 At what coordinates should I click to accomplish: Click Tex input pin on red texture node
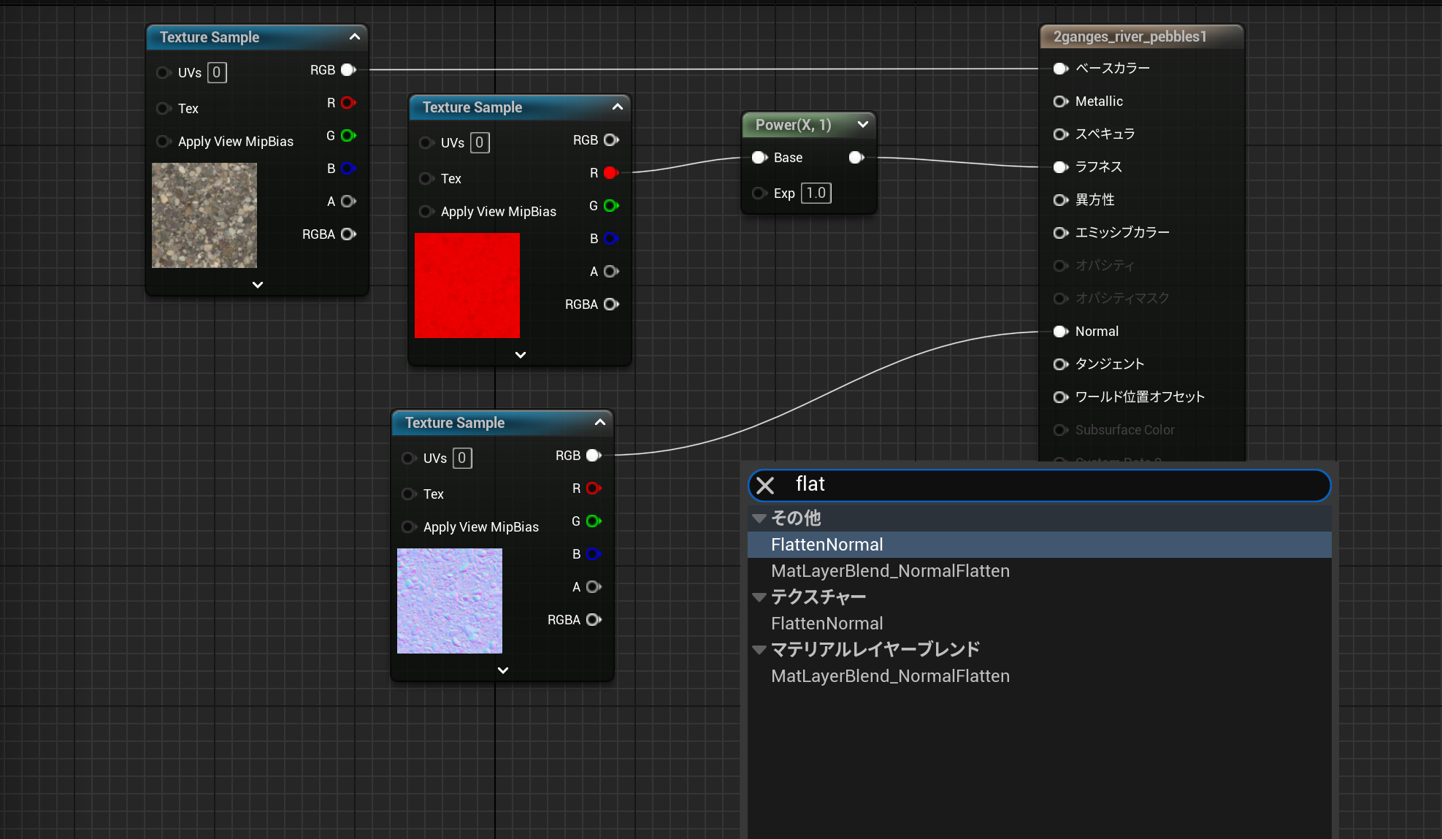pos(426,179)
